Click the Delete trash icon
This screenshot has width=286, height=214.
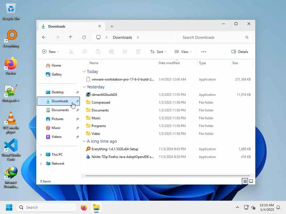(x=138, y=52)
